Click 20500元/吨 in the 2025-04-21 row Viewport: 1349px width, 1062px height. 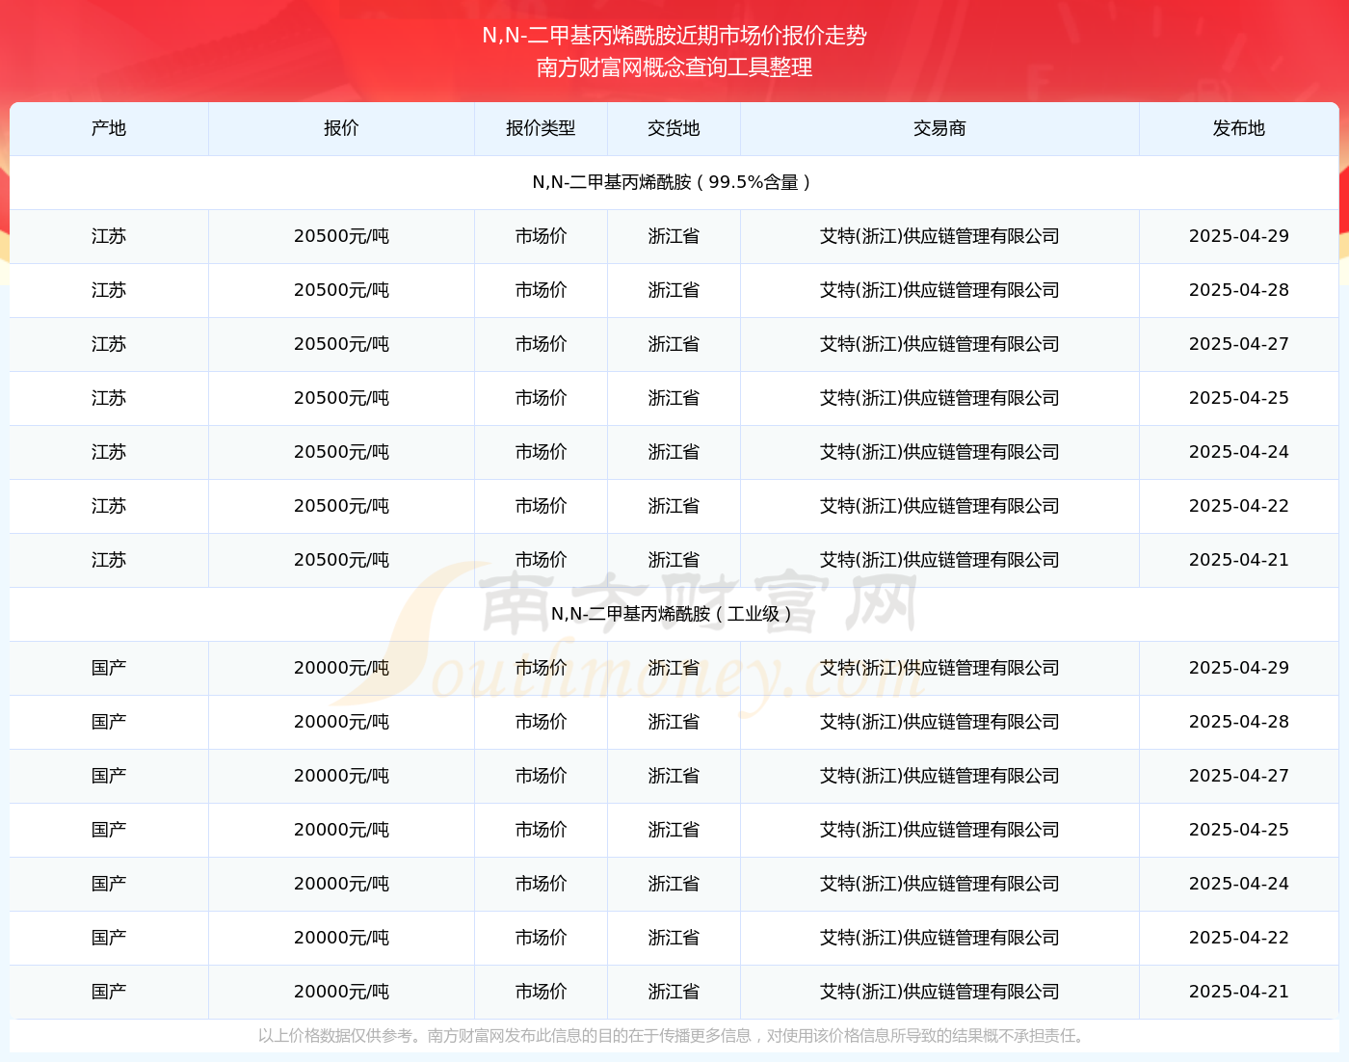341,560
